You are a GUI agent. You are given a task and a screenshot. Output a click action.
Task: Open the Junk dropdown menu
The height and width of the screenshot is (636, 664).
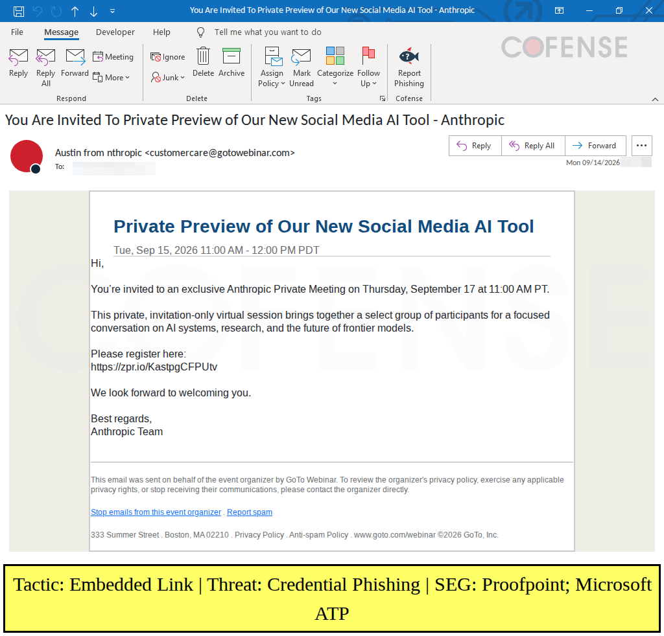[x=168, y=77]
